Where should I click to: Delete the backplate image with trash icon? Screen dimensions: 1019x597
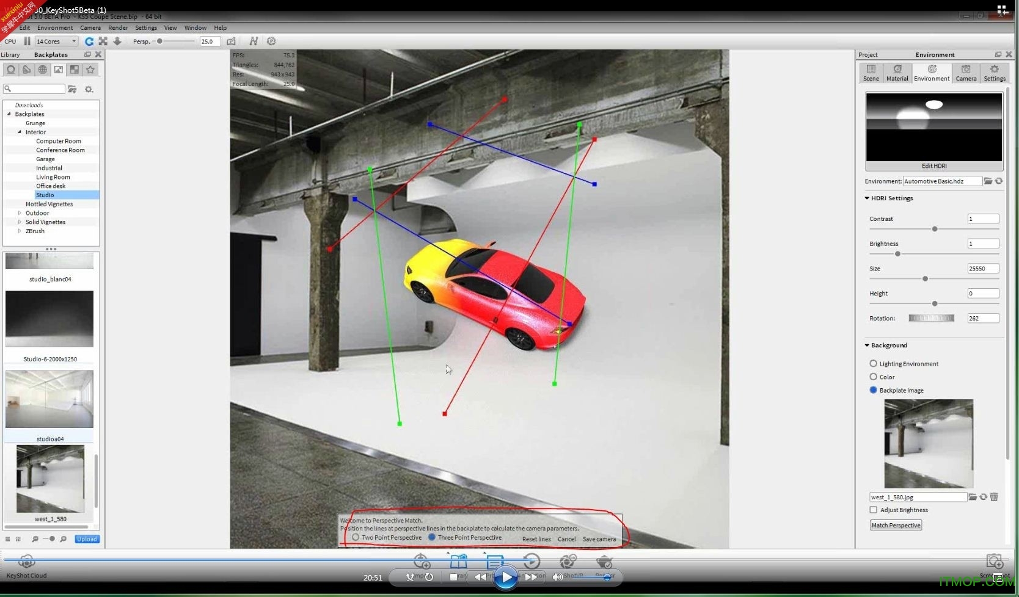click(x=994, y=497)
